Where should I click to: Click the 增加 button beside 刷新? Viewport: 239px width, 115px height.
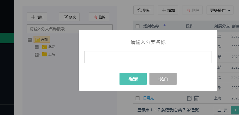tap(168, 10)
